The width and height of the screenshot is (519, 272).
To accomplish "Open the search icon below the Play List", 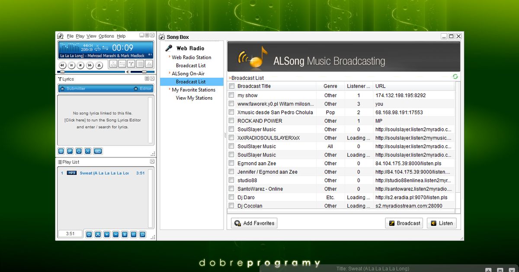I will tap(142, 234).
